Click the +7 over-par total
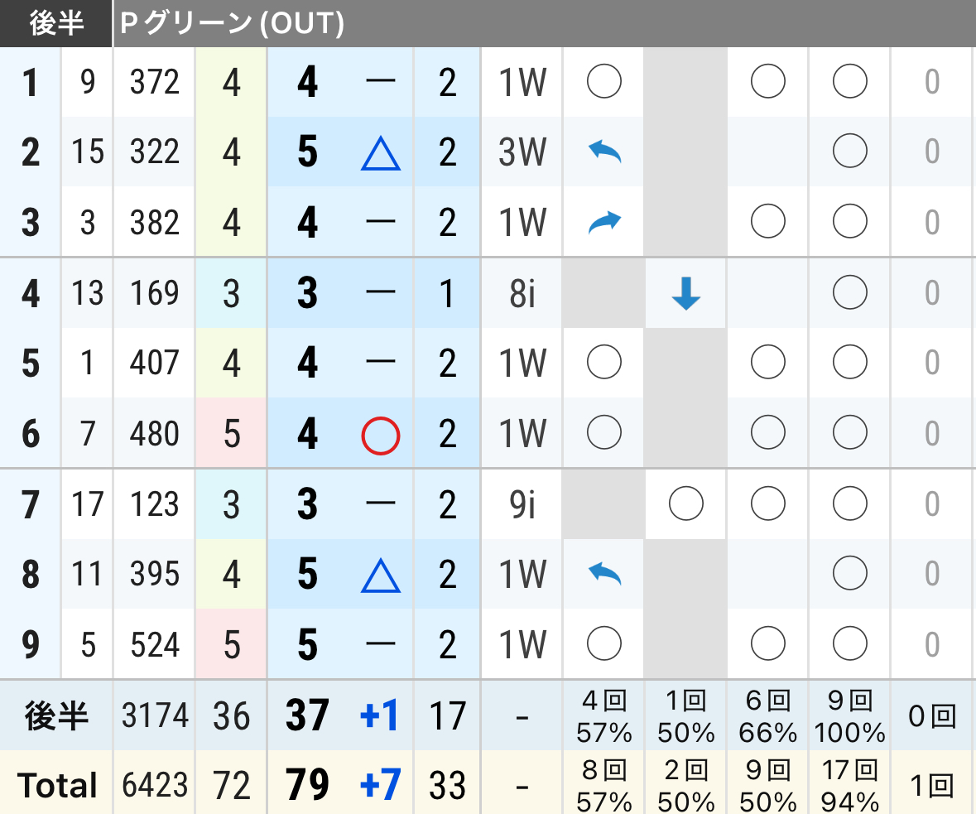This screenshot has width=976, height=814. [x=380, y=785]
